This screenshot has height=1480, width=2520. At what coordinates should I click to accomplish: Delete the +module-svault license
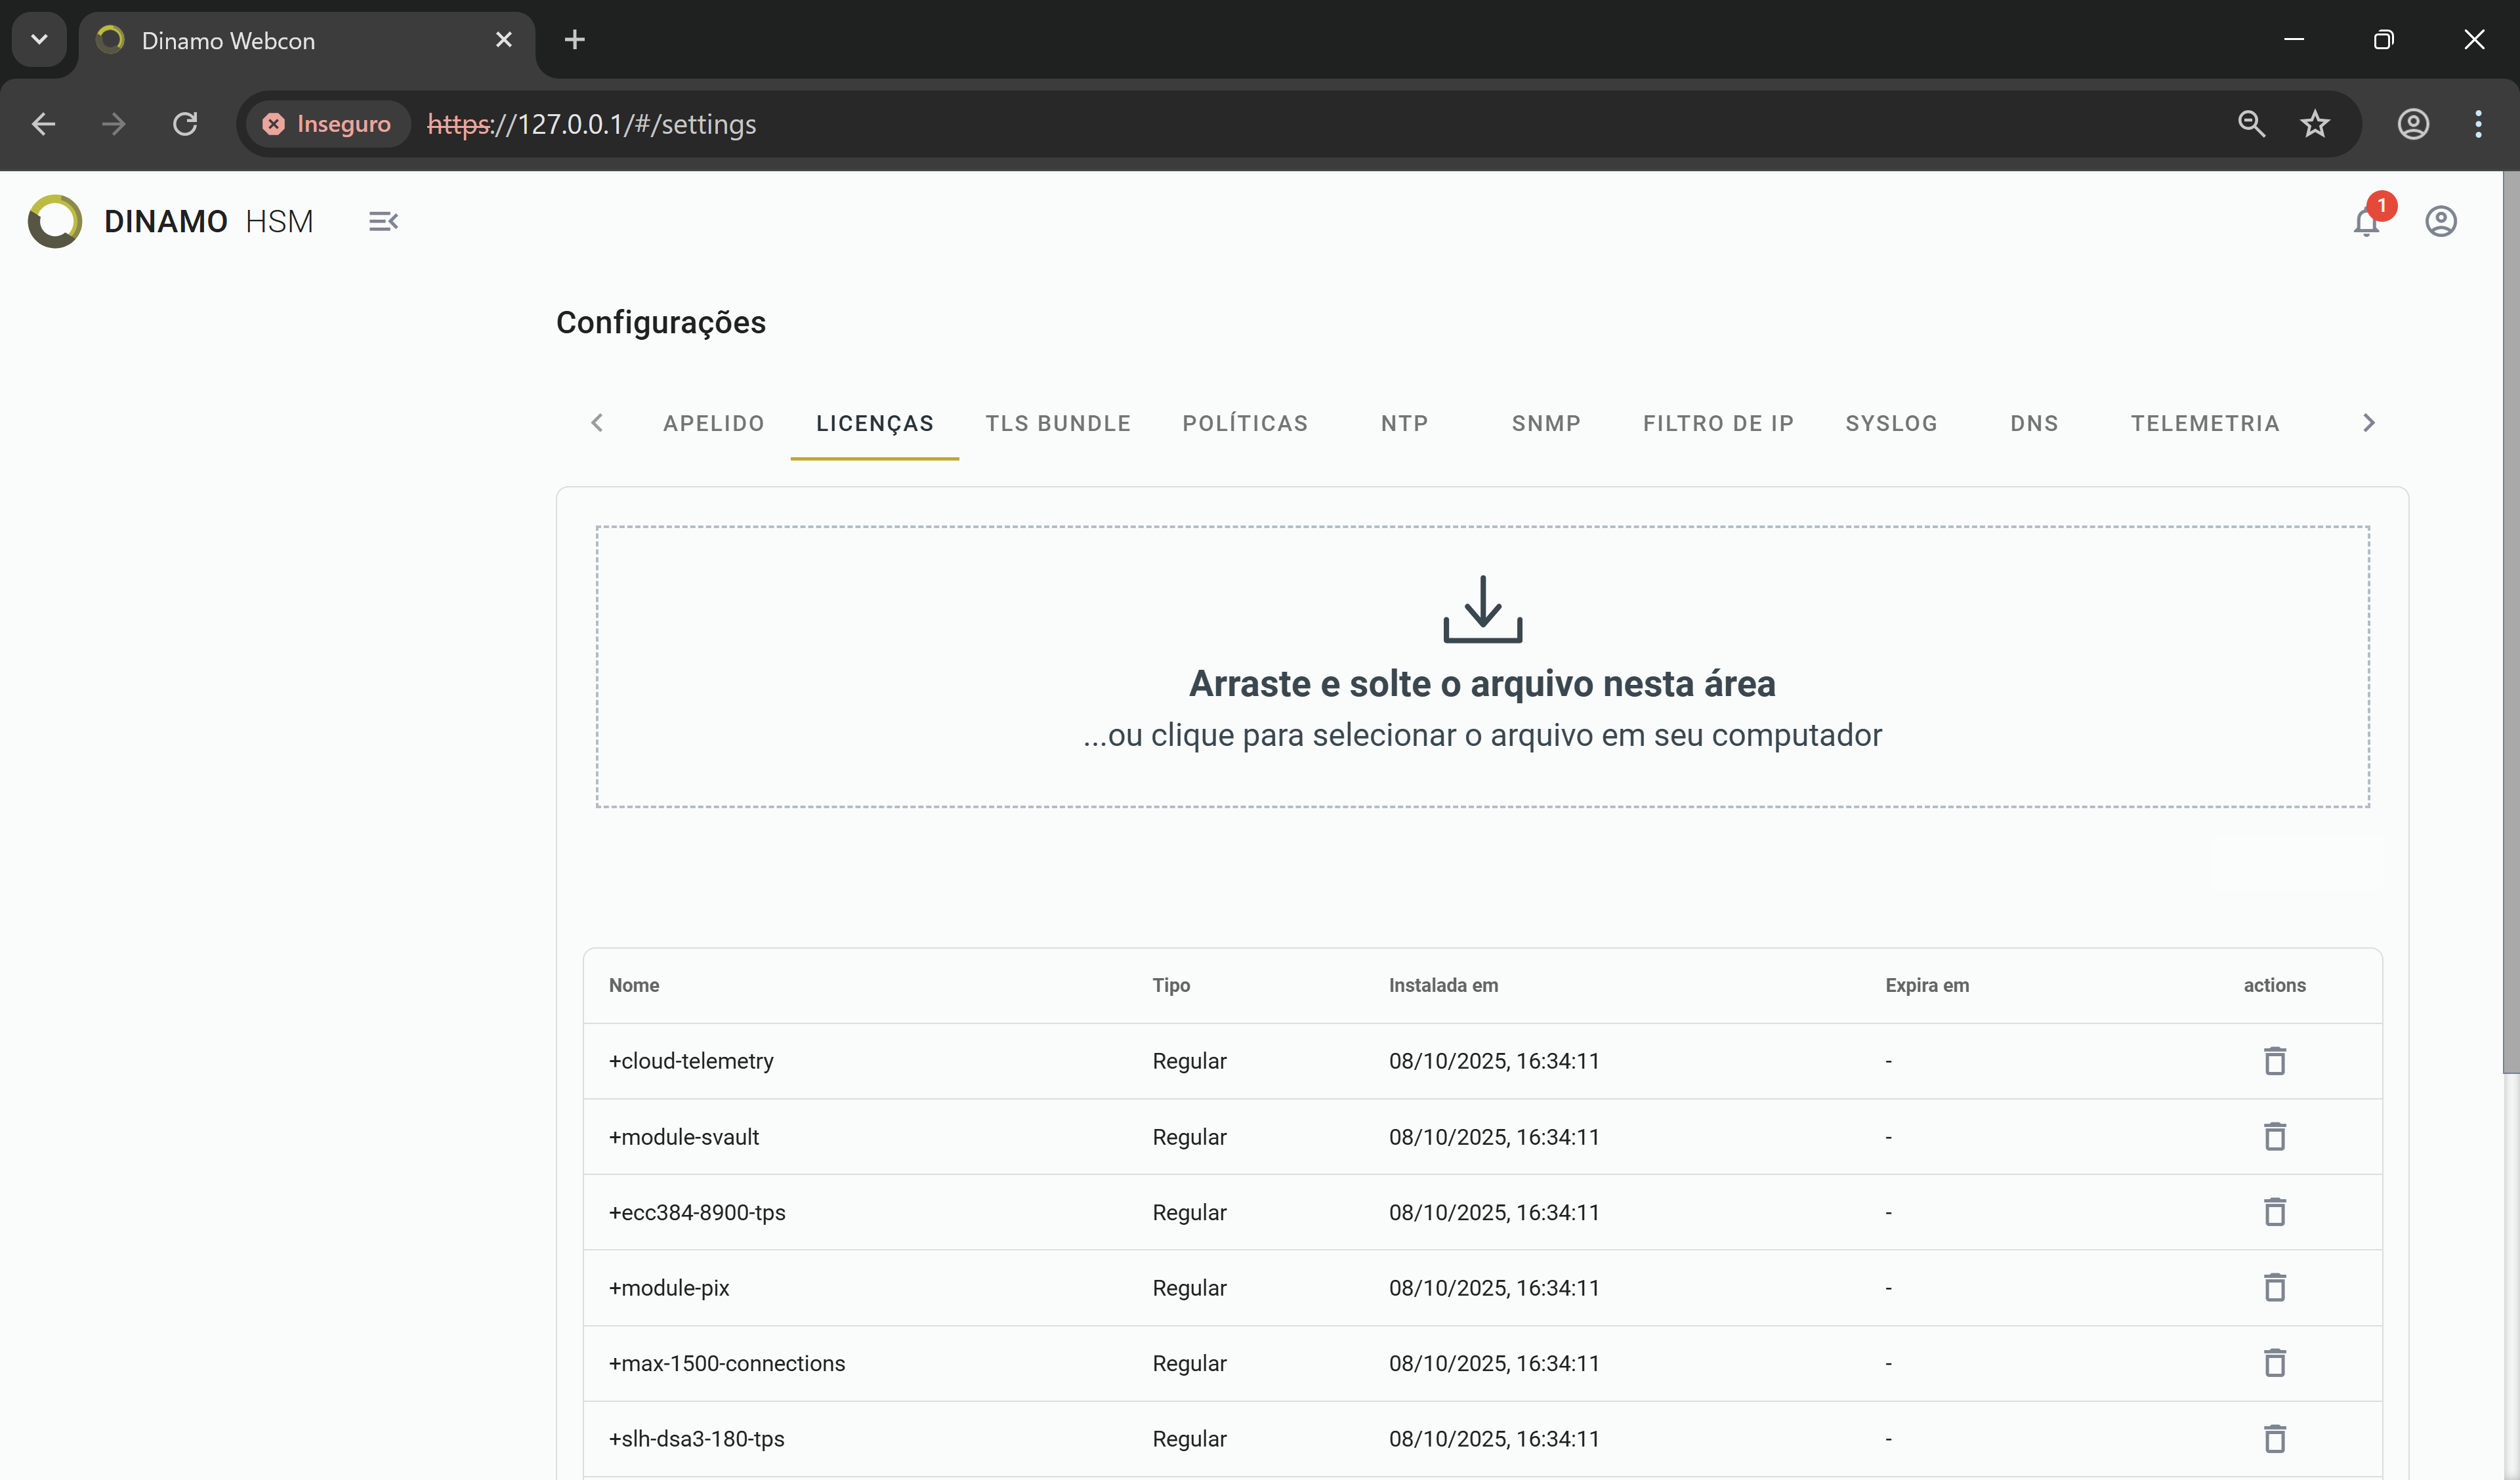pos(2274,1136)
